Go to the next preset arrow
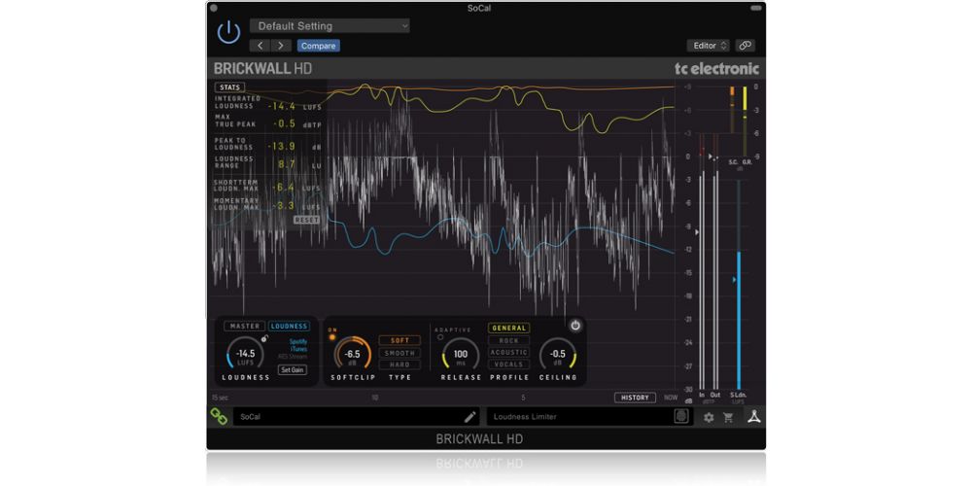972x486 pixels. [x=281, y=46]
